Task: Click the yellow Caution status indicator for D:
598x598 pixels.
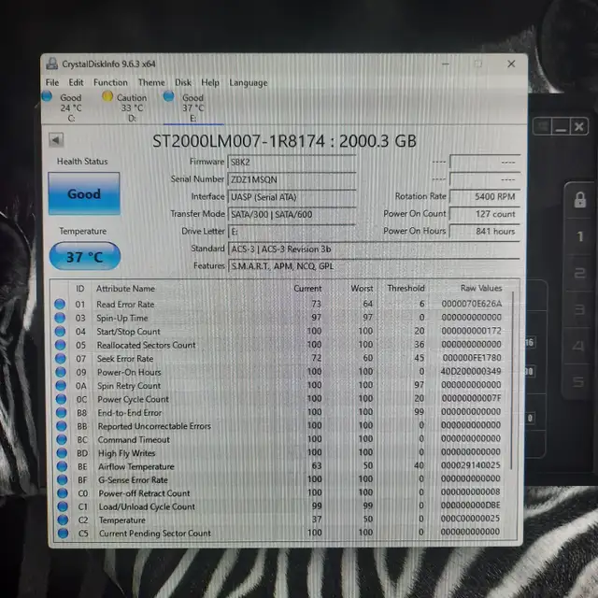Action: [x=107, y=96]
